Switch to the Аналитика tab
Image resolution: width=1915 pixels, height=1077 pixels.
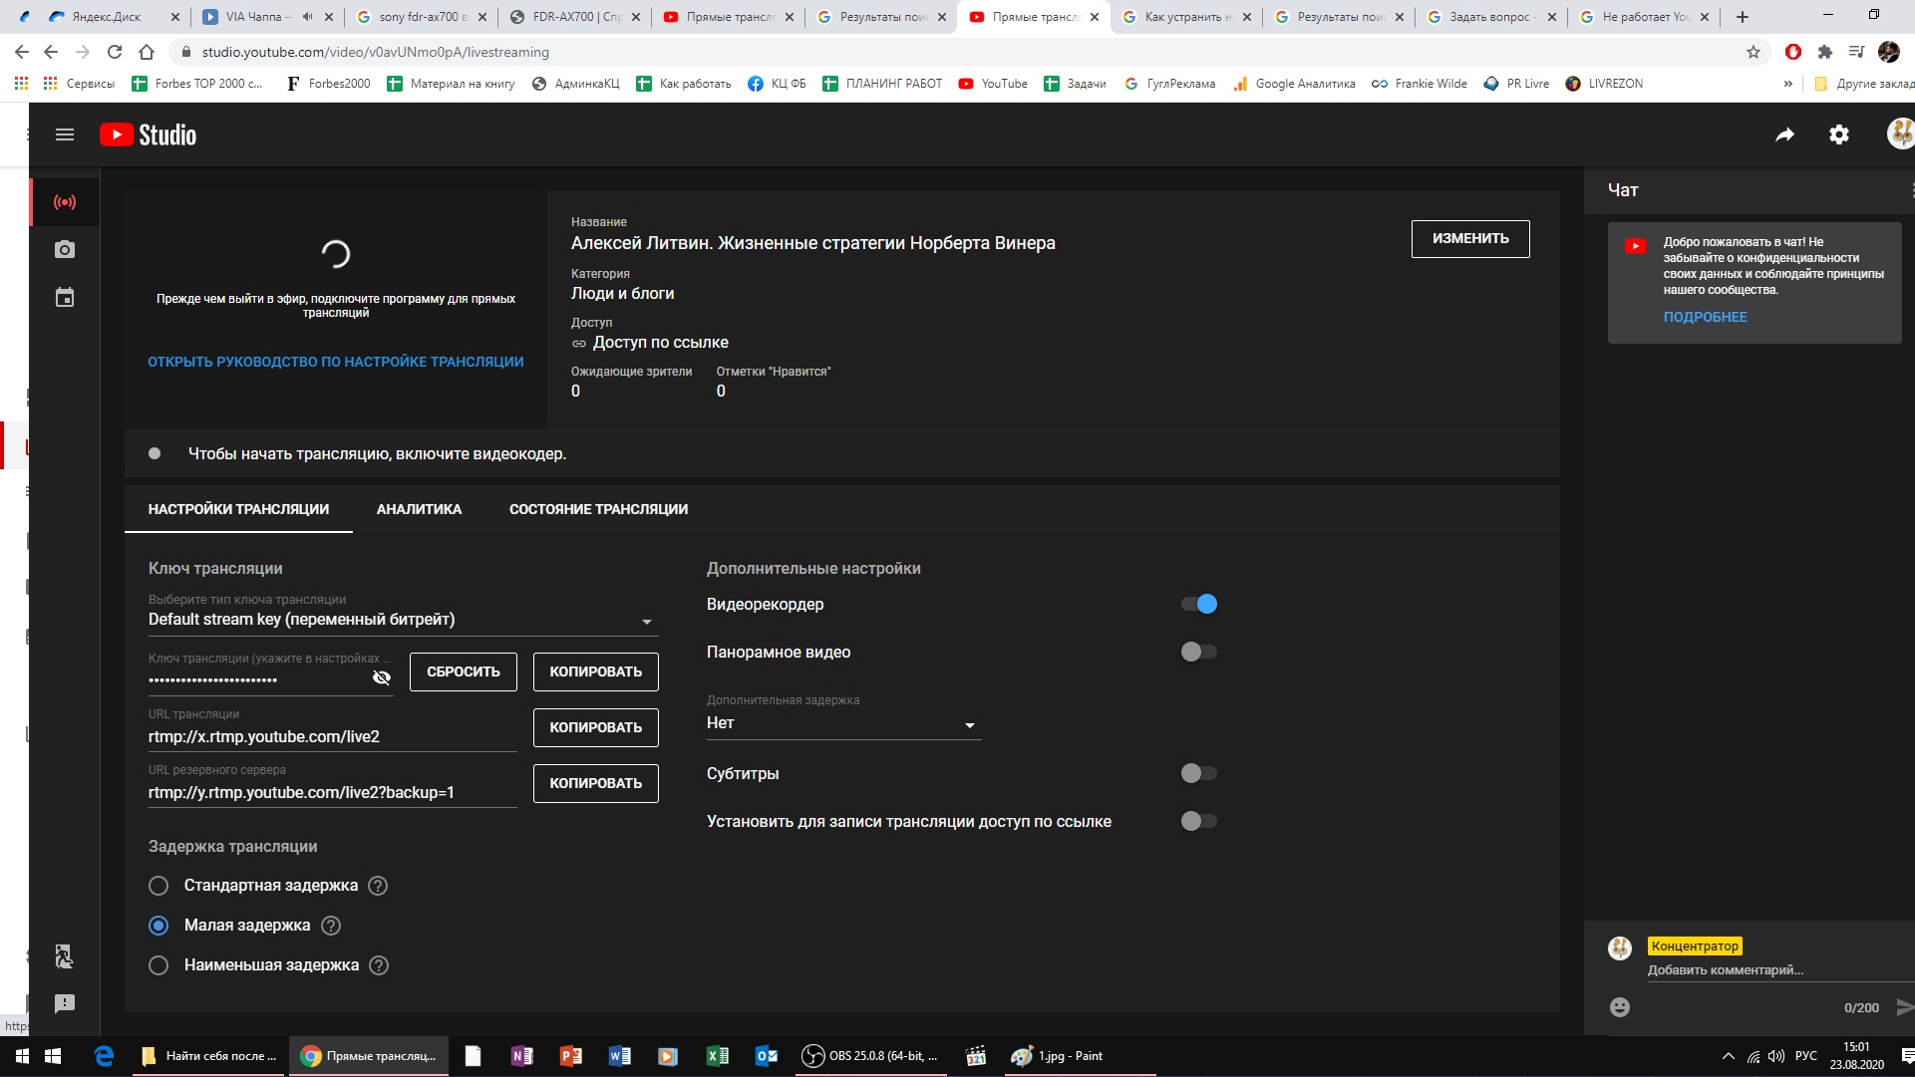419,509
